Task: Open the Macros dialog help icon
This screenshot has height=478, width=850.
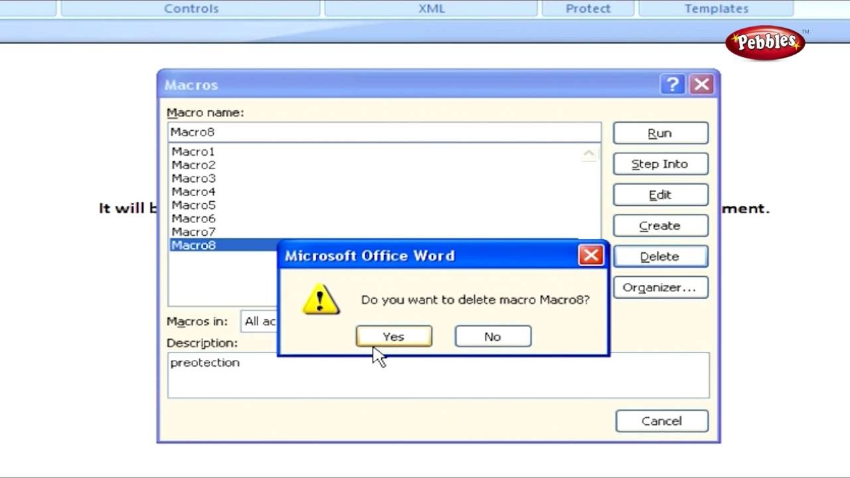Action: (x=673, y=84)
